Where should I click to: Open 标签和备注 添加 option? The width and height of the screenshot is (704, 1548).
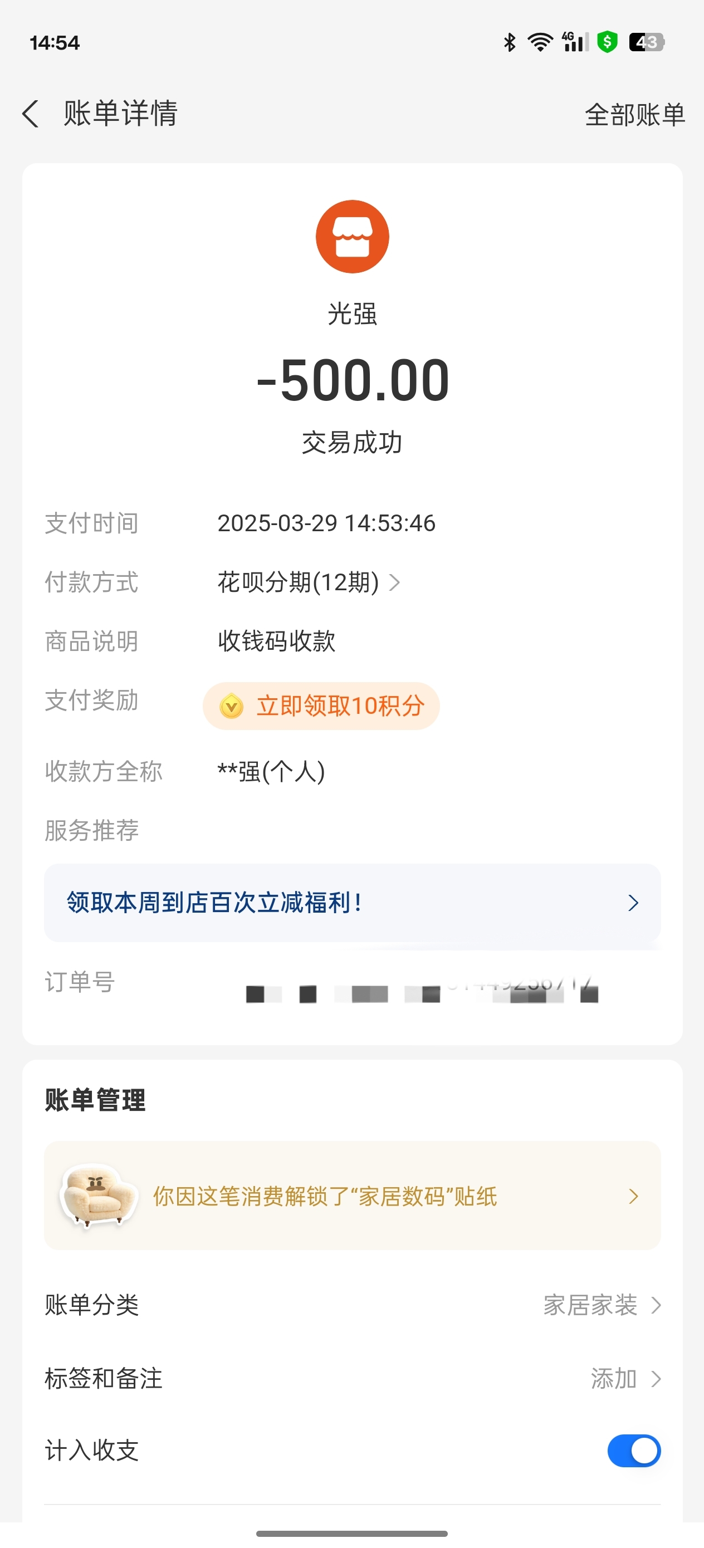point(625,1379)
